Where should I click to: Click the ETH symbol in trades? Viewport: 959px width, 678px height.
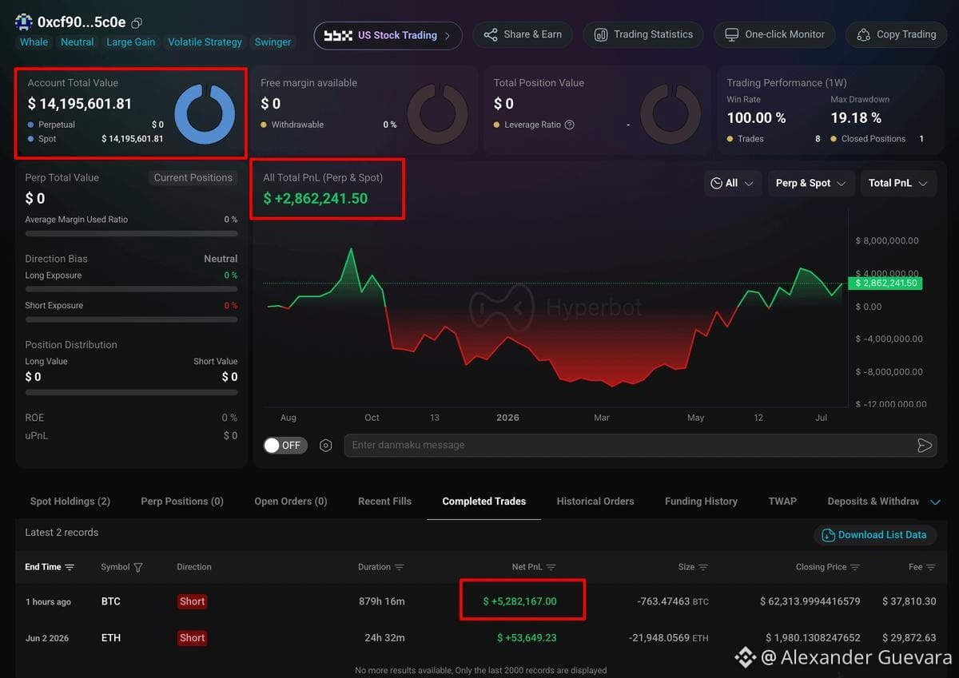pos(111,638)
